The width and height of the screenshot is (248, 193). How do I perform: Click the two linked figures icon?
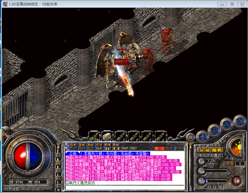116,148
